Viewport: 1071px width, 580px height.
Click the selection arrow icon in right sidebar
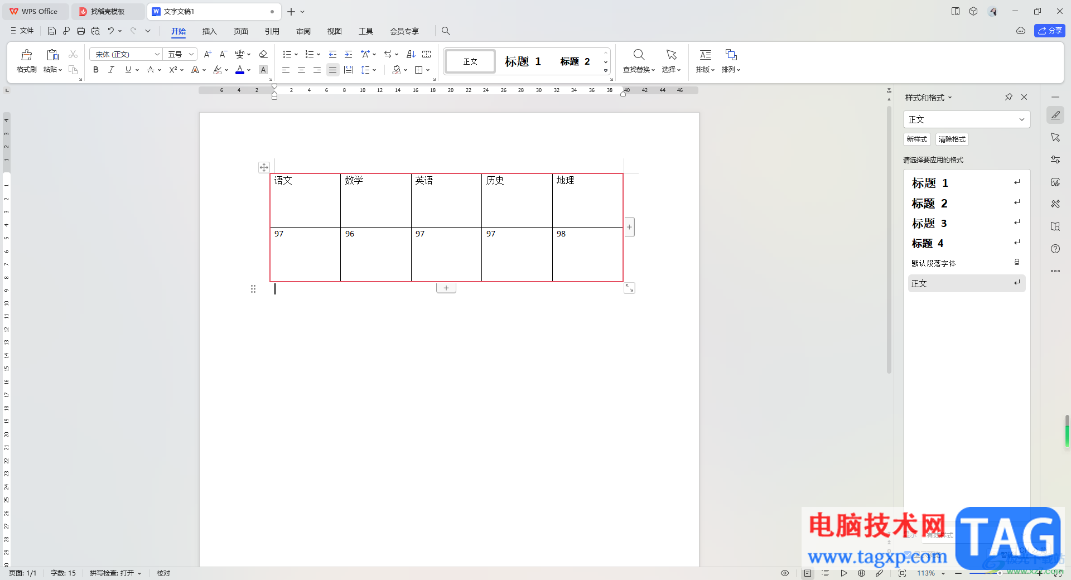(x=1055, y=137)
